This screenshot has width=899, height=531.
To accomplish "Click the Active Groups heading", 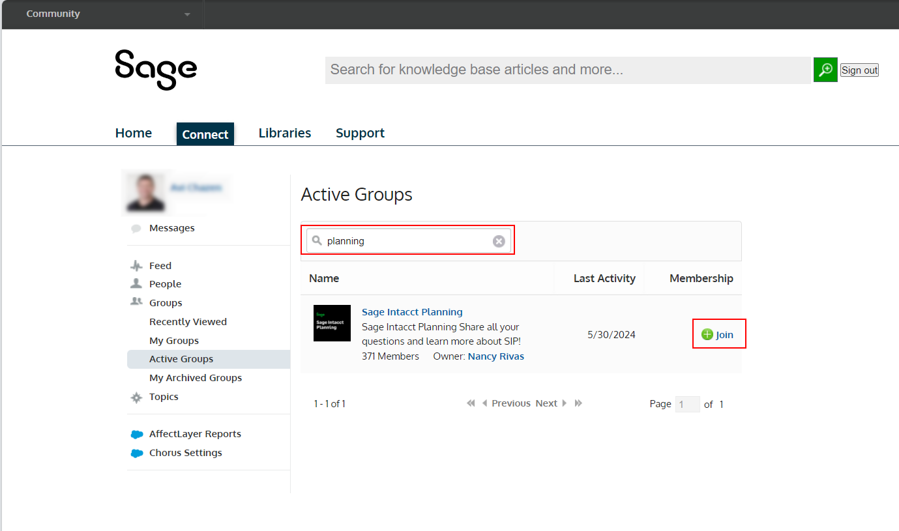I will click(x=357, y=194).
